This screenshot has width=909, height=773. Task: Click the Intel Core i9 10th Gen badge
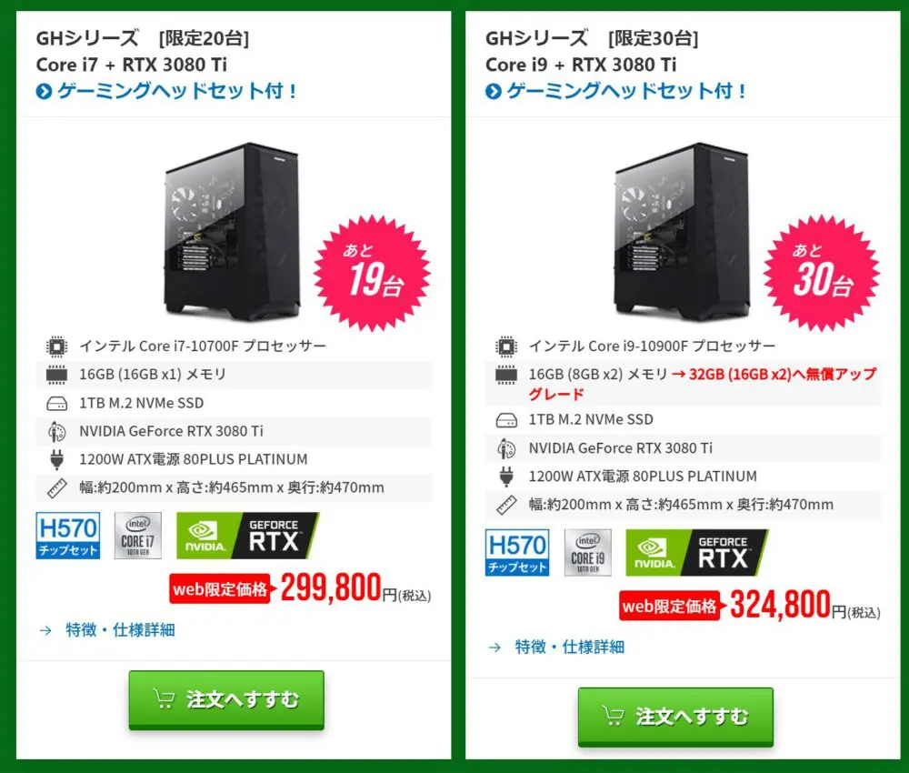click(588, 553)
